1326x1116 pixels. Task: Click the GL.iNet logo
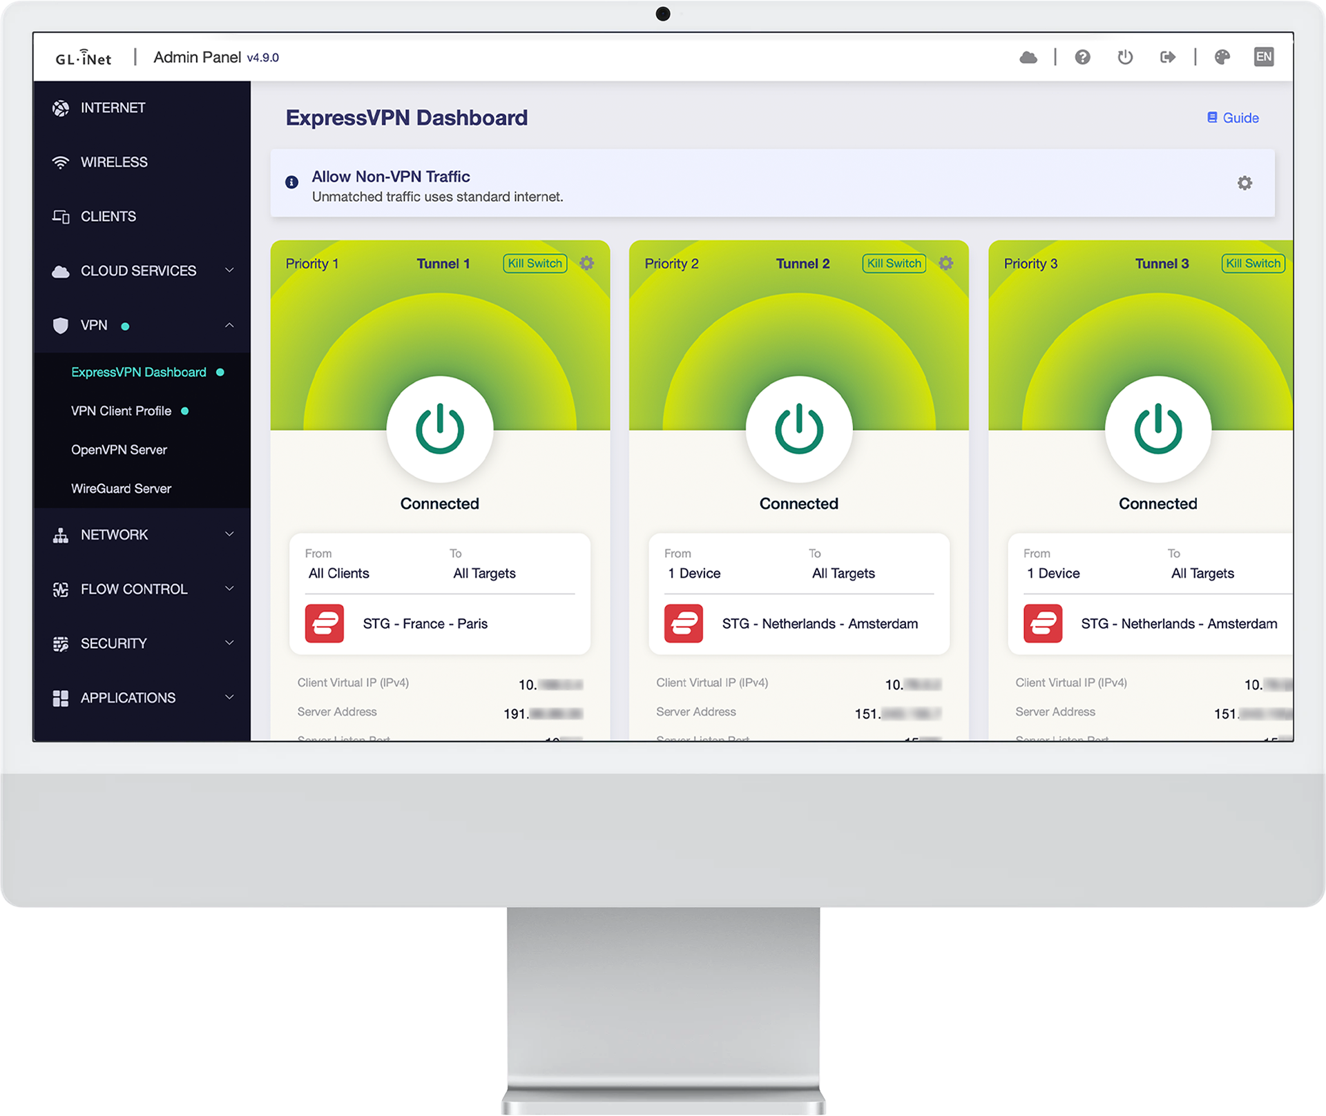pyautogui.click(x=84, y=57)
